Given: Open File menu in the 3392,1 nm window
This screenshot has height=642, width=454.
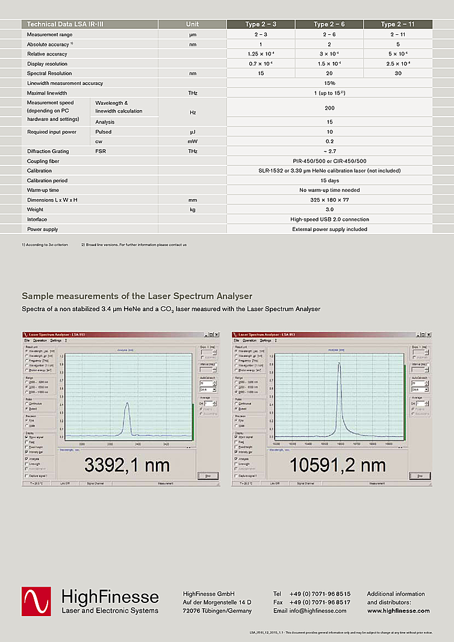Looking at the screenshot, I should 27,340.
